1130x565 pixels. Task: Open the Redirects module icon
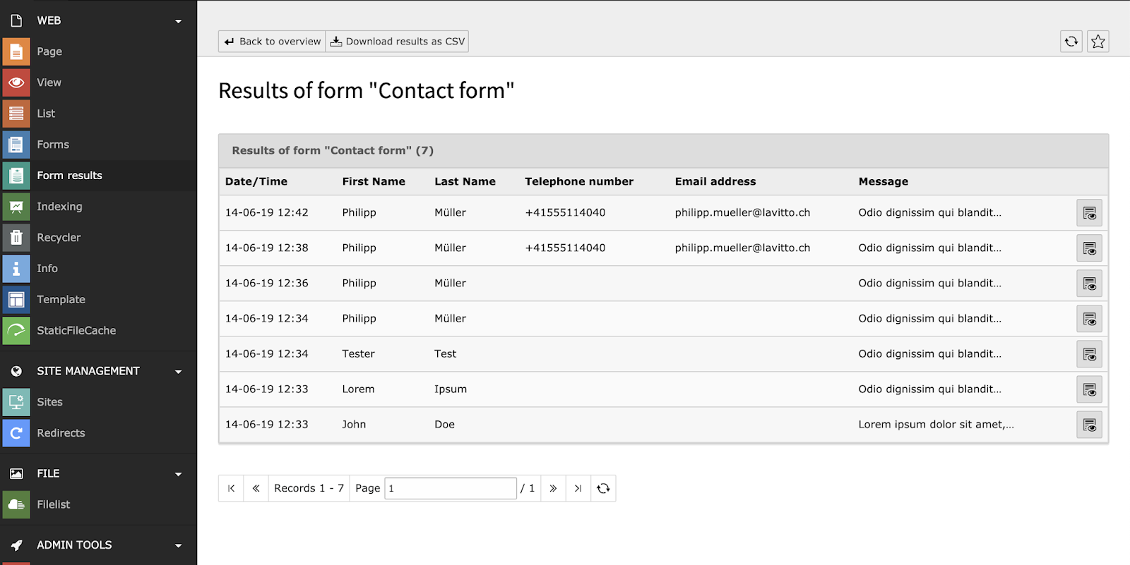point(16,433)
